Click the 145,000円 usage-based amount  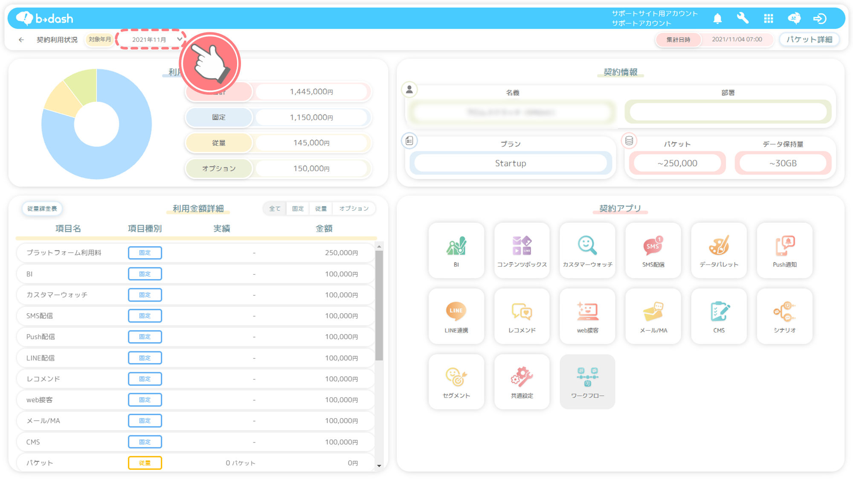(311, 143)
